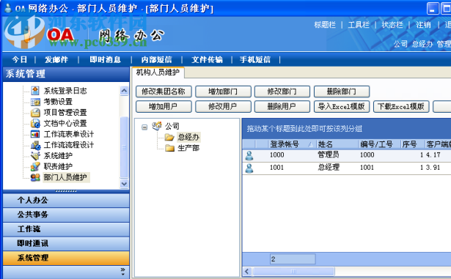
Task: Click the grid horizontal scroll left arrow
Action: click(247, 271)
